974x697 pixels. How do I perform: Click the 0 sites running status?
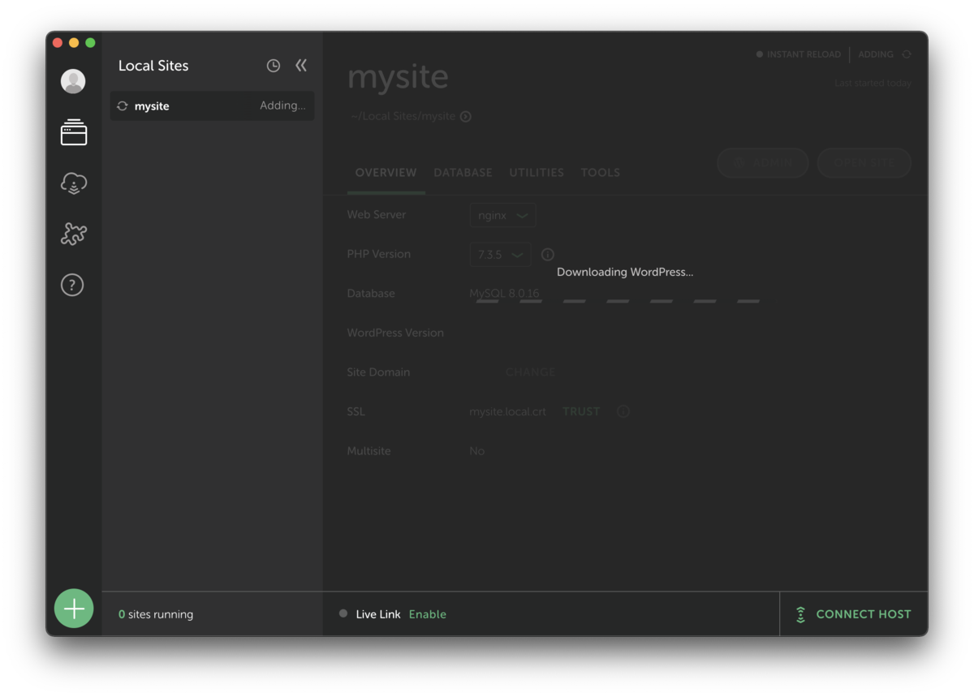156,614
